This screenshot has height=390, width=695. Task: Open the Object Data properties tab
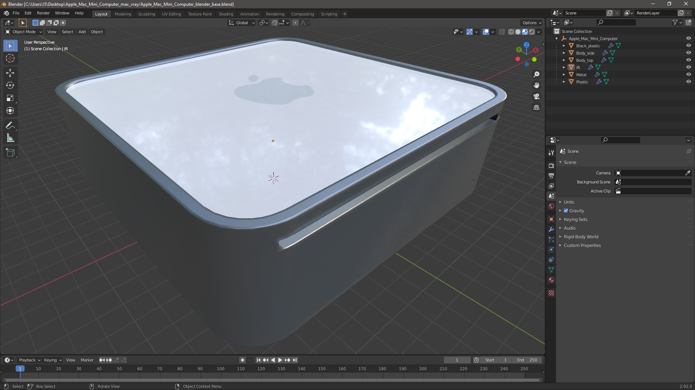click(x=551, y=270)
